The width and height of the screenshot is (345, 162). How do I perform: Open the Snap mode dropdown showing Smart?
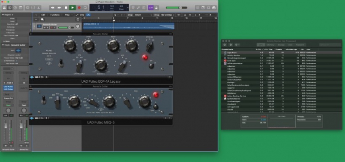pyautogui.click(x=143, y=15)
